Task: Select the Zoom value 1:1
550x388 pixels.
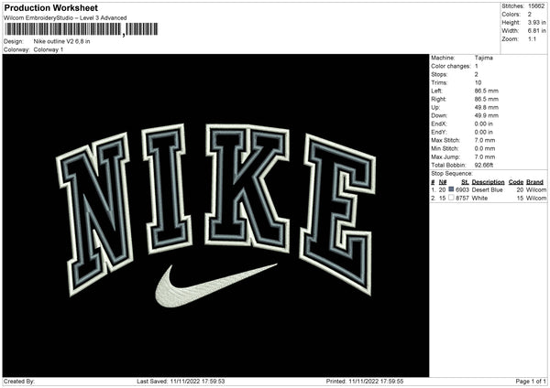Action: (x=532, y=38)
